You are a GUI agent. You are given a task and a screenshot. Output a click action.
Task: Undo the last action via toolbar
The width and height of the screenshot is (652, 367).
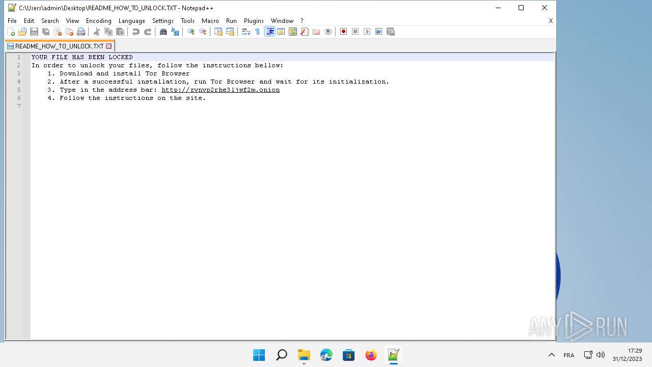point(135,32)
